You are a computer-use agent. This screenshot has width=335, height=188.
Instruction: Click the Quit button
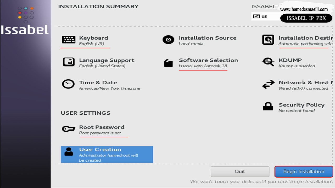pyautogui.click(x=240, y=172)
